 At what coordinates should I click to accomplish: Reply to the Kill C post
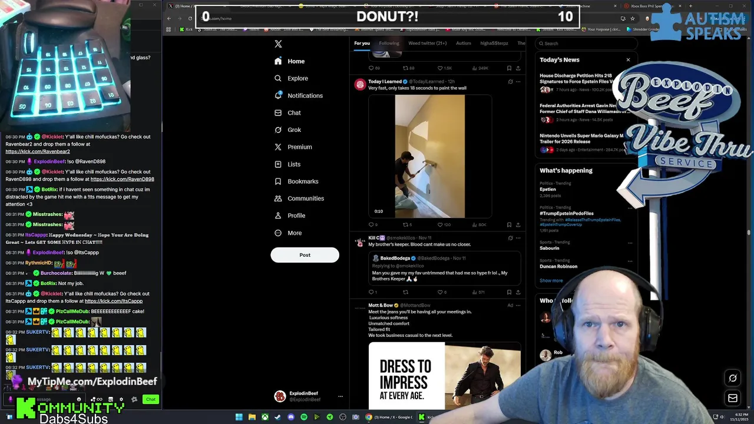click(x=372, y=292)
